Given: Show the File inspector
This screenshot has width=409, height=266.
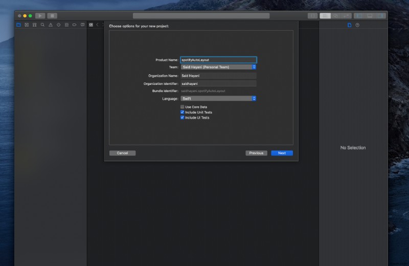Looking at the screenshot, I should (350, 25).
